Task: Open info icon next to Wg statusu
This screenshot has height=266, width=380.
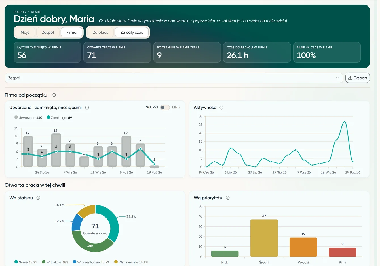Action: [x=38, y=198]
